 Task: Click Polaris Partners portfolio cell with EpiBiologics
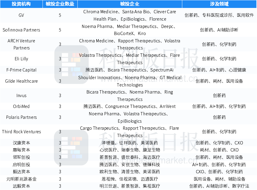pos(130,117)
